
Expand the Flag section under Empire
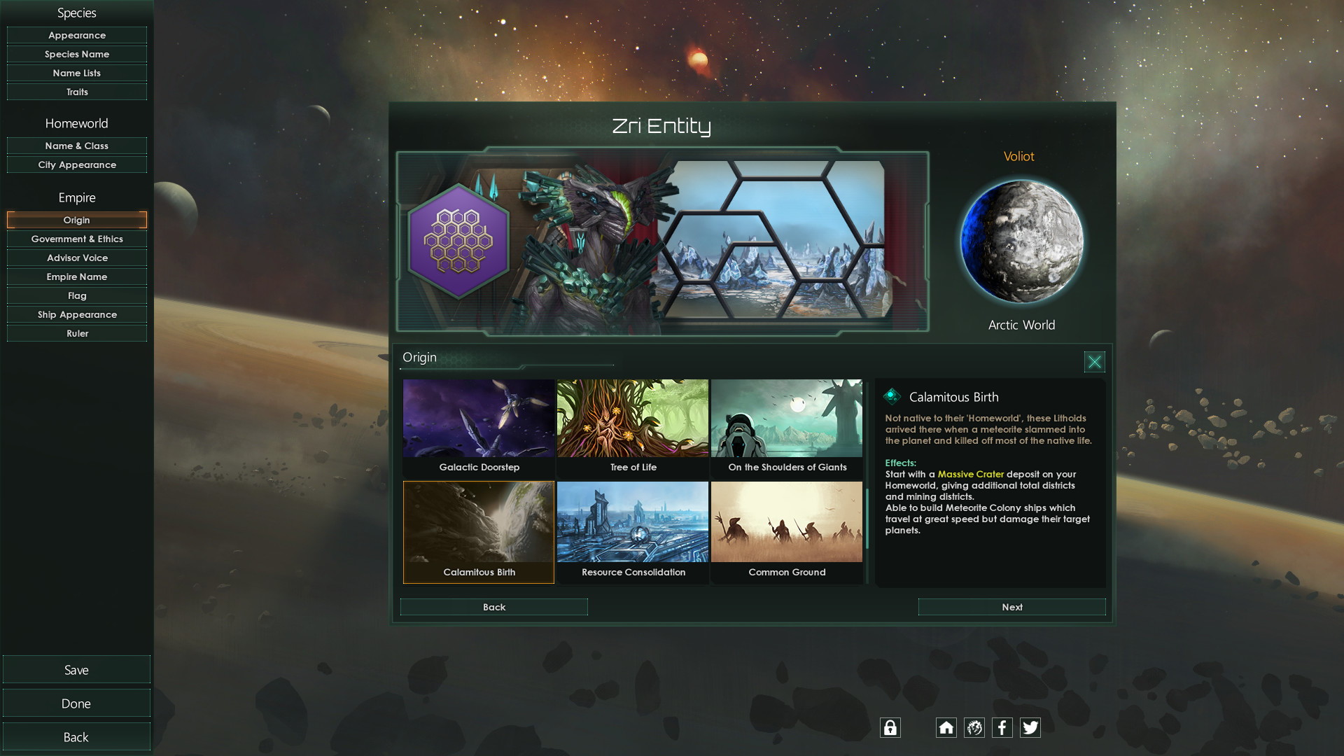76,295
